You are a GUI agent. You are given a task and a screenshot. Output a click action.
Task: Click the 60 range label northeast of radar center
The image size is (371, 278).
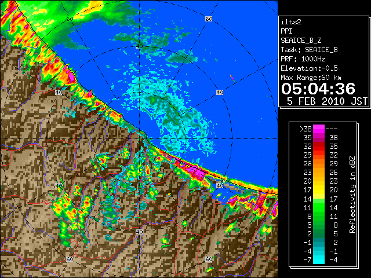coord(209,19)
